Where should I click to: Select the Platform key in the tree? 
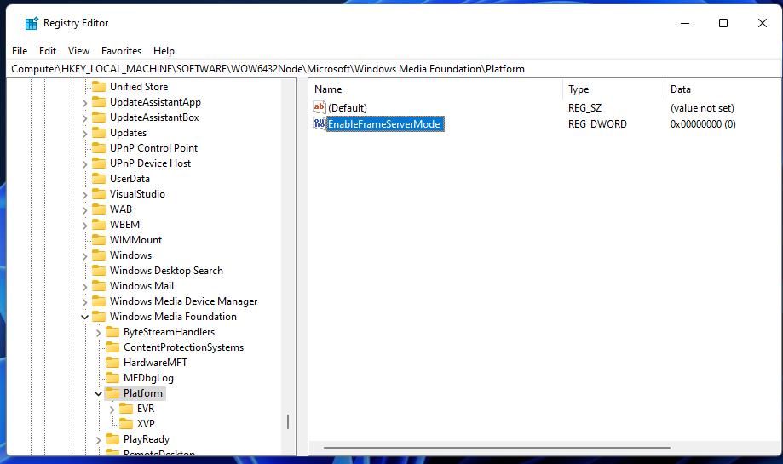143,393
